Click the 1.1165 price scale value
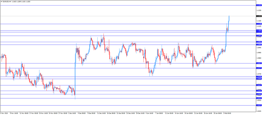This screenshot has width=262, height=115. coord(259,21)
